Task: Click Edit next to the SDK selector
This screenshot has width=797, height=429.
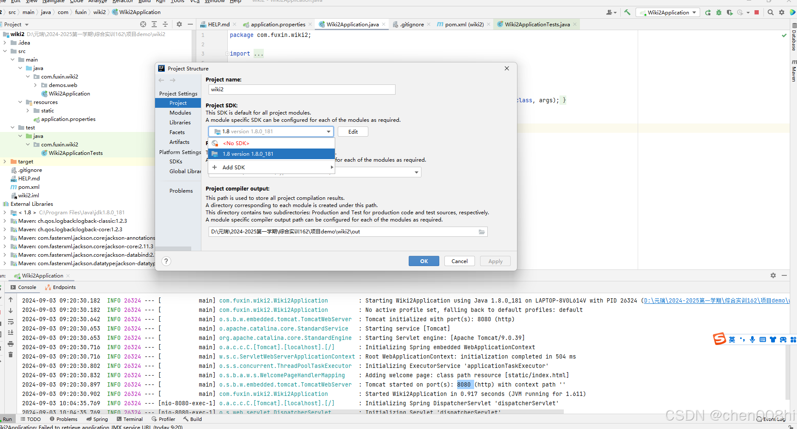Action: tap(353, 131)
